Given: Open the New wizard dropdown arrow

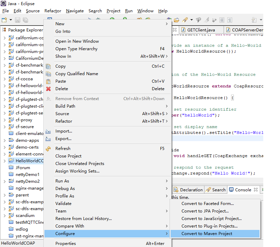Looking at the screenshot, I should point(11,20).
